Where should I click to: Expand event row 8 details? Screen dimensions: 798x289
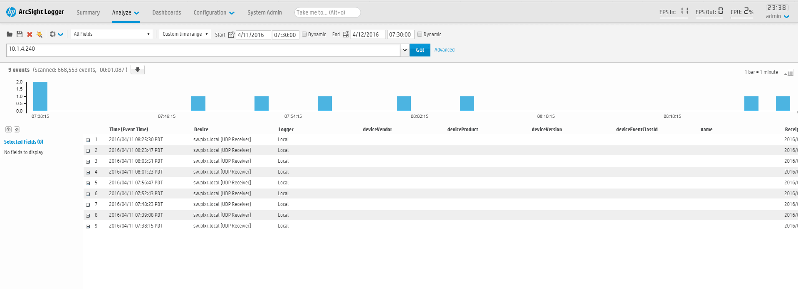[88, 216]
